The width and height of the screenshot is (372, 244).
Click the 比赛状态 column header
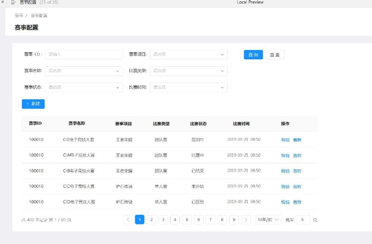coord(199,123)
